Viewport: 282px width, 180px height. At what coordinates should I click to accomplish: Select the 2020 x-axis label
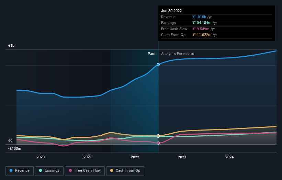point(41,157)
